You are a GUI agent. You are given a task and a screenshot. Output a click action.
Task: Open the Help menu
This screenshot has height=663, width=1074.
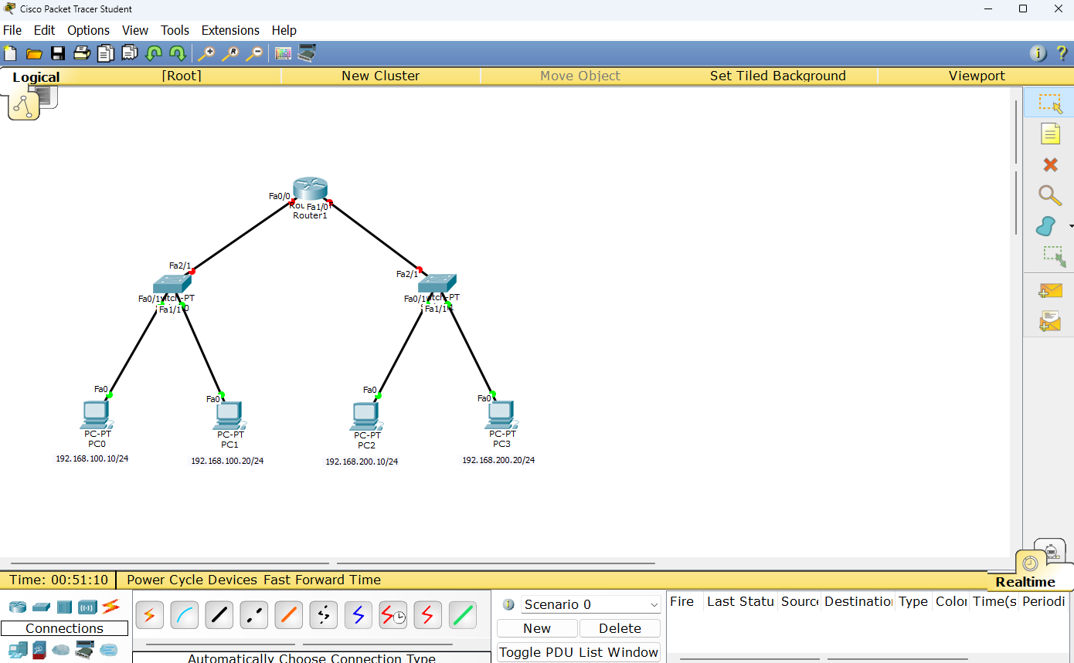pos(284,30)
